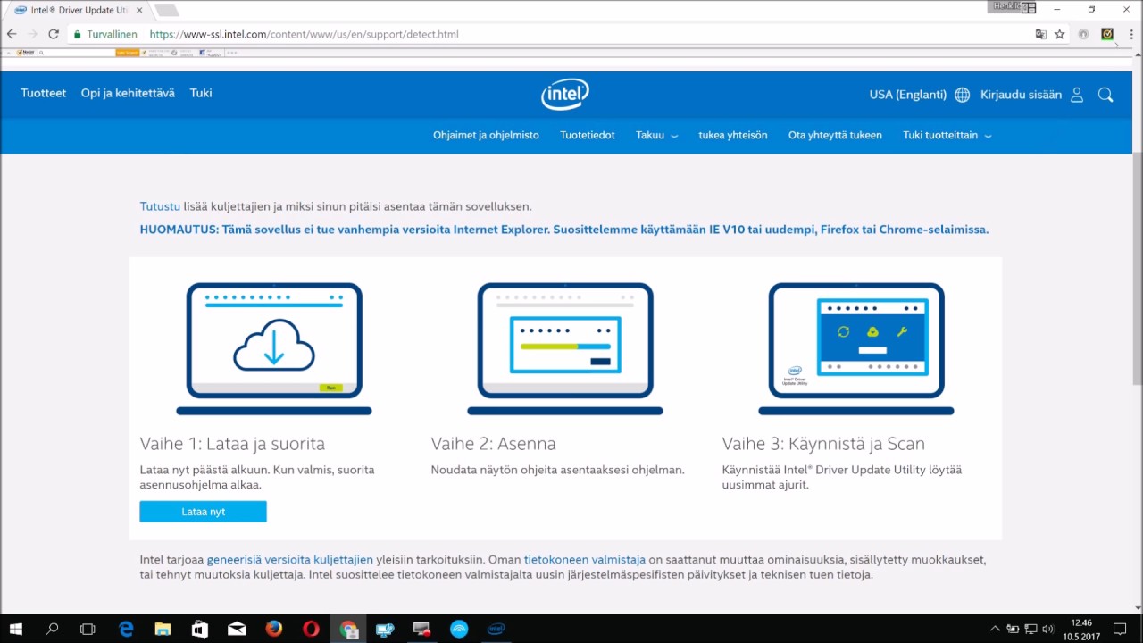Click the taskbar search magnifier
This screenshot has height=643, width=1143.
pos(52,629)
